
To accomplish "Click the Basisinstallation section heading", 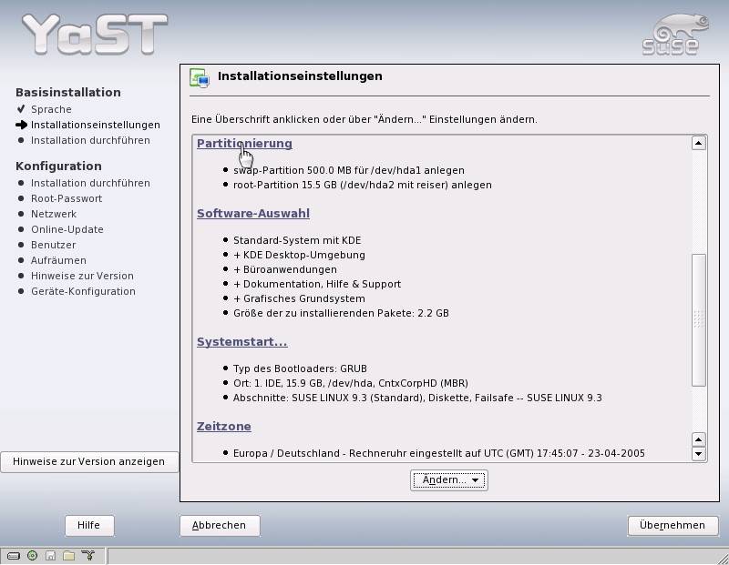I will pyautogui.click(x=67, y=93).
